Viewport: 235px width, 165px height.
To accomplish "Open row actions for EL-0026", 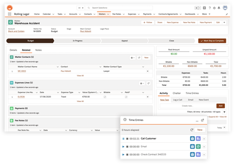I will [x=148, y=97].
